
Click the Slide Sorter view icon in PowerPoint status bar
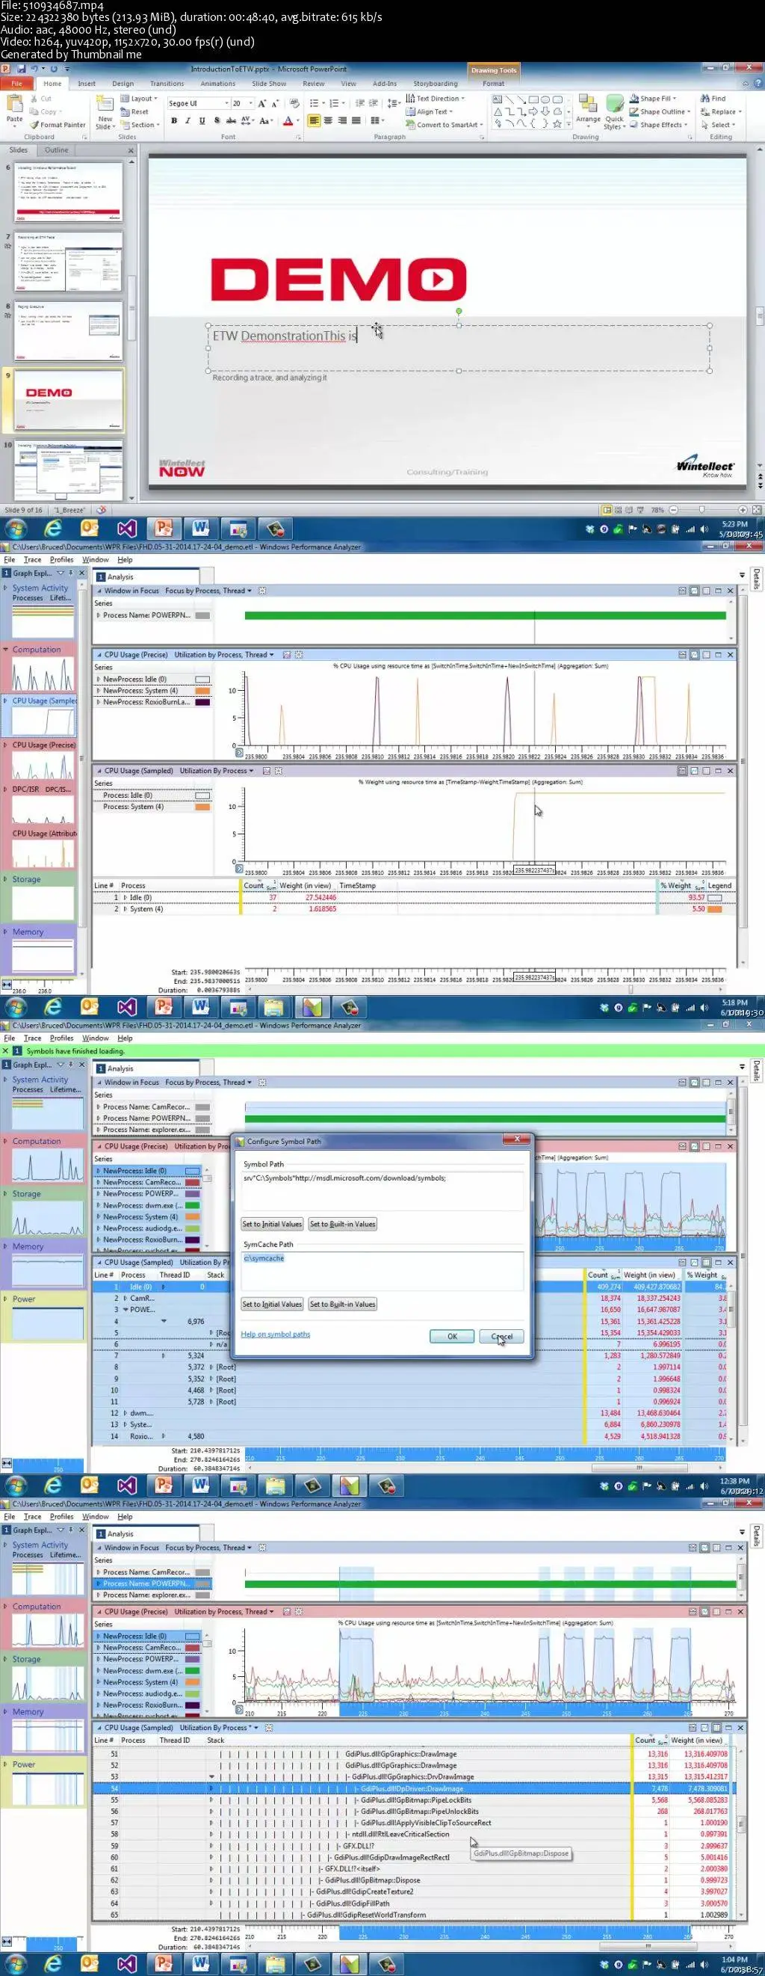pos(618,509)
